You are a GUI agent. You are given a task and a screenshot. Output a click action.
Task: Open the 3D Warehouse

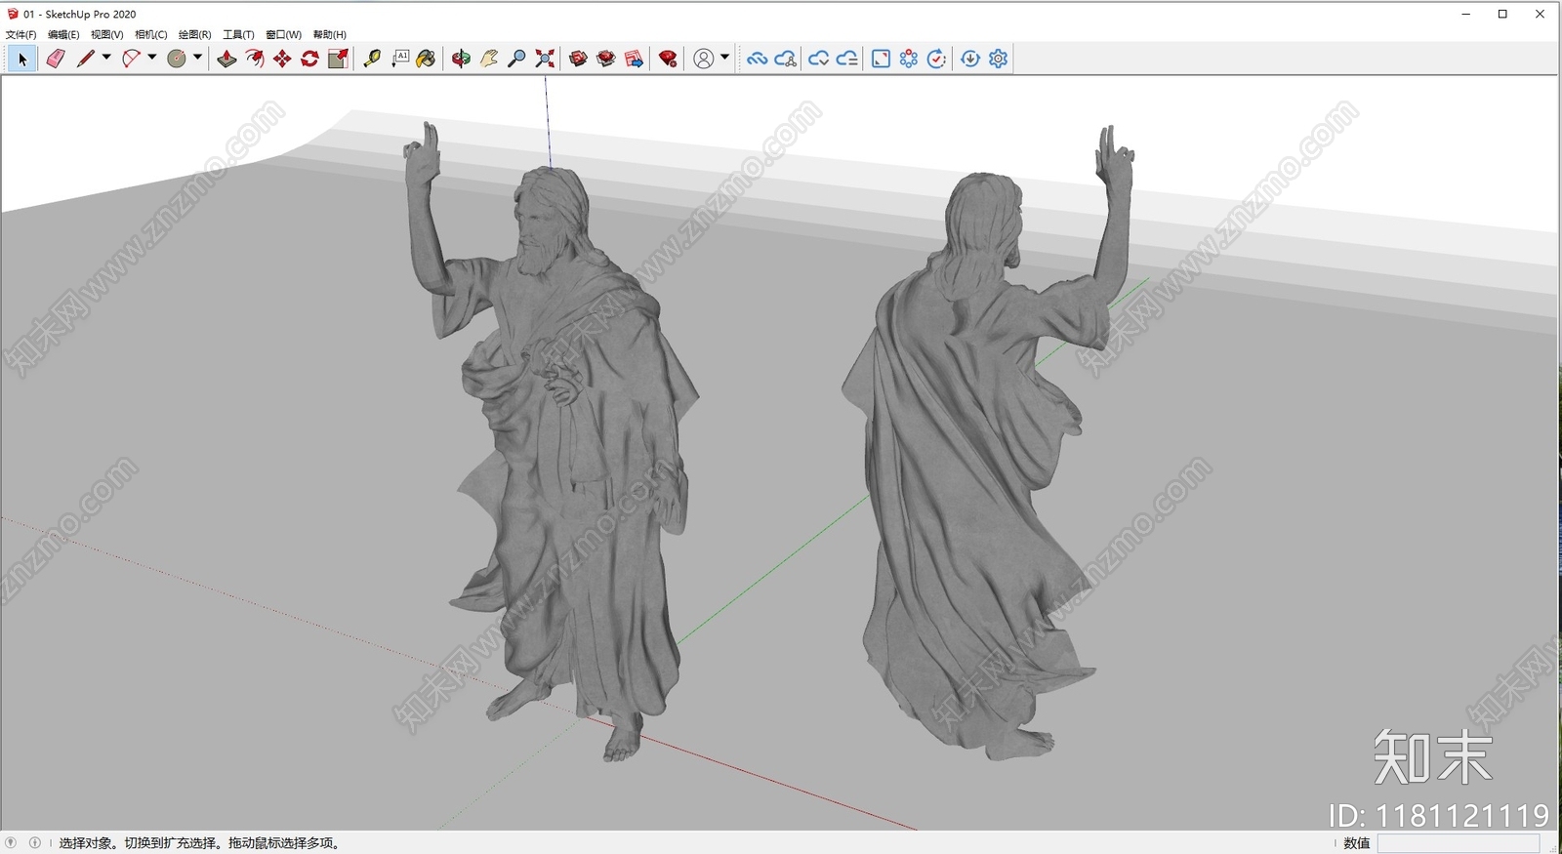[578, 59]
